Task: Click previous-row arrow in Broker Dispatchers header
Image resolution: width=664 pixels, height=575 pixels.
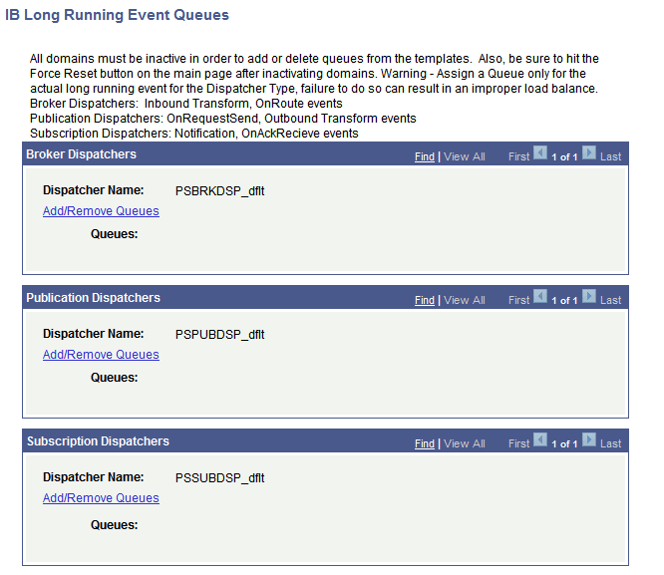Action: (540, 152)
